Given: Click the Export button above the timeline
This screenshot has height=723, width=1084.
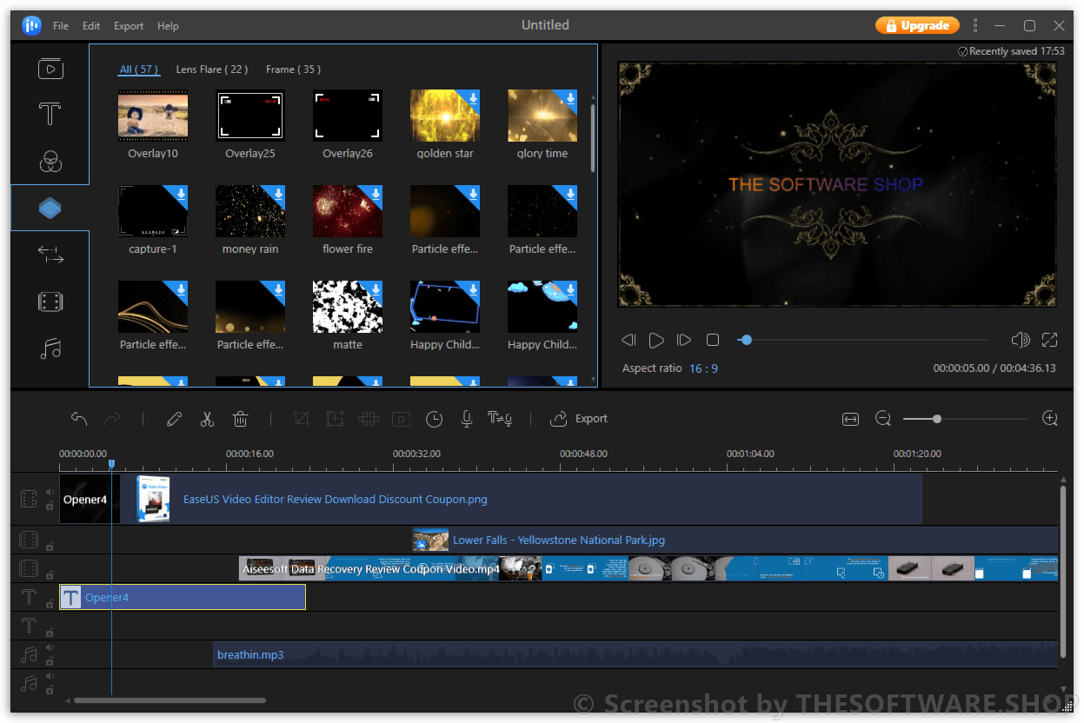Looking at the screenshot, I should point(579,419).
